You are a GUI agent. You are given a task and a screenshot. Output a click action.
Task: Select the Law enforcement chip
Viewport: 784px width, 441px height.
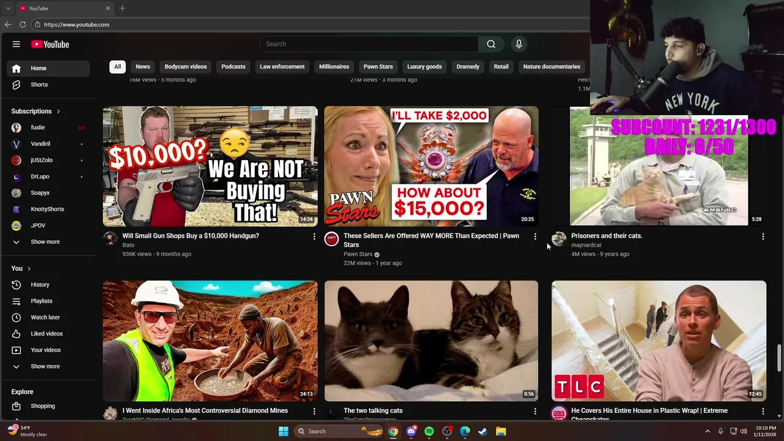[282, 67]
